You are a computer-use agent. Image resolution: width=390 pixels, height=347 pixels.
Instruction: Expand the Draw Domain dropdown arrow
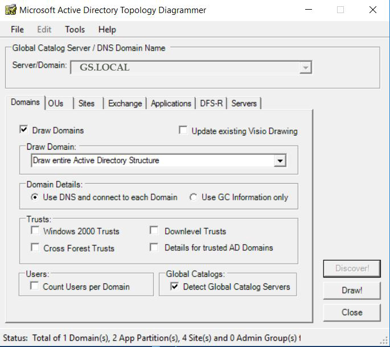280,160
